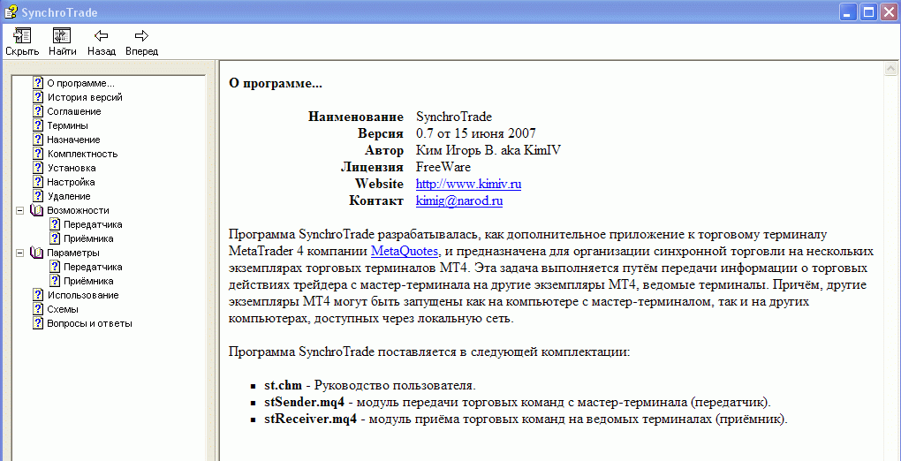This screenshot has height=461, width=901.
Task: Click the SynchroTrade title bar help icon
Action: pyautogui.click(x=10, y=12)
